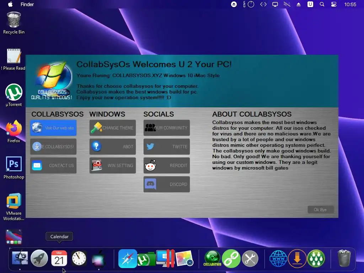Open the Parallels Windows monitor dock icon
The height and width of the screenshot is (273, 364).
pyautogui.click(x=165, y=258)
